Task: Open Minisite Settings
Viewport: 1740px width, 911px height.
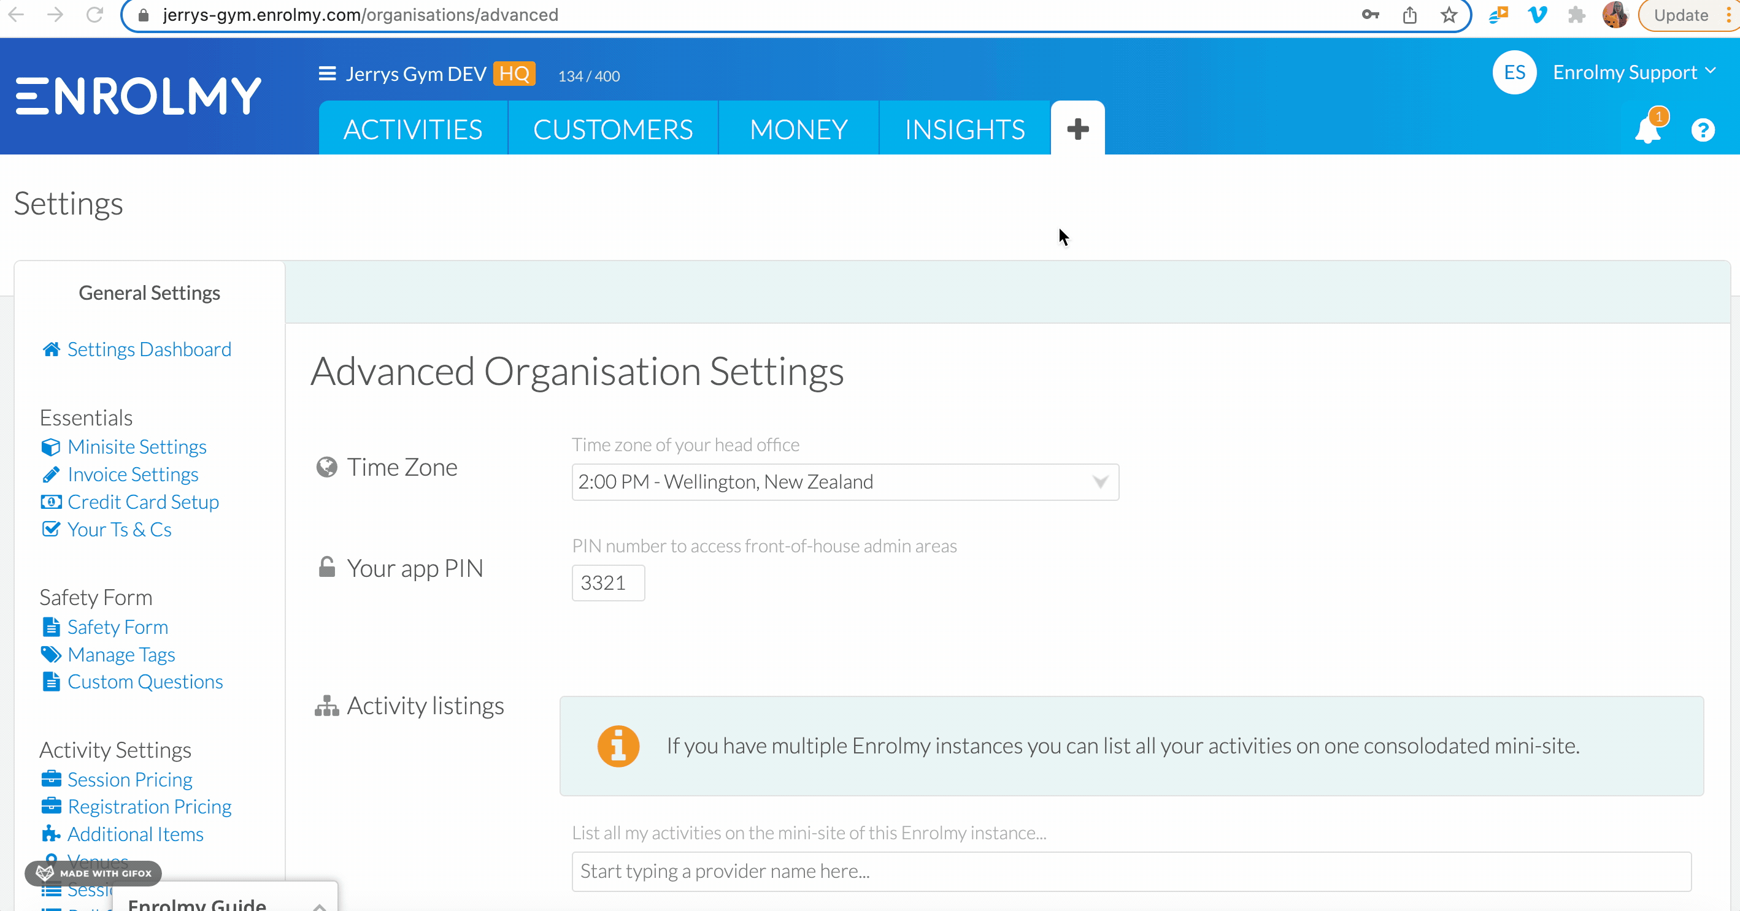Action: pyautogui.click(x=137, y=447)
